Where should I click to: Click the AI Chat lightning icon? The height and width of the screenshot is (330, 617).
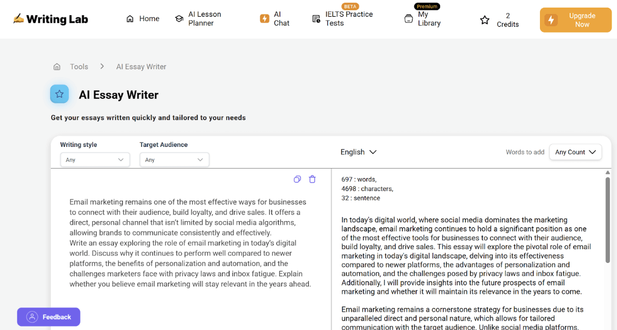point(265,18)
